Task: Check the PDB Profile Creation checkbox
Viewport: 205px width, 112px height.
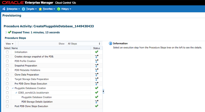Action: (7, 61)
